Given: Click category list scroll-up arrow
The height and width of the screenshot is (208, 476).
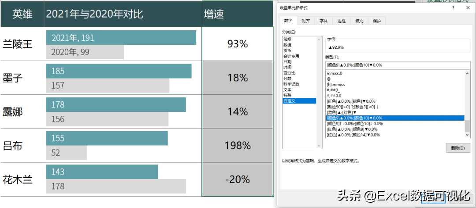Looking at the screenshot, I should pos(319,39).
